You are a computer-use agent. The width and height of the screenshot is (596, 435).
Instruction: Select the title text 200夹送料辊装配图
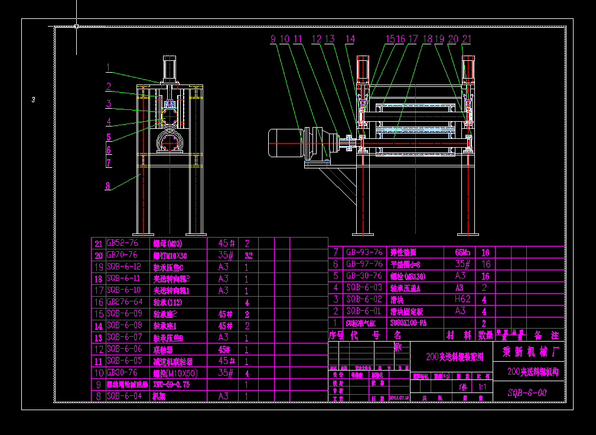(451, 357)
